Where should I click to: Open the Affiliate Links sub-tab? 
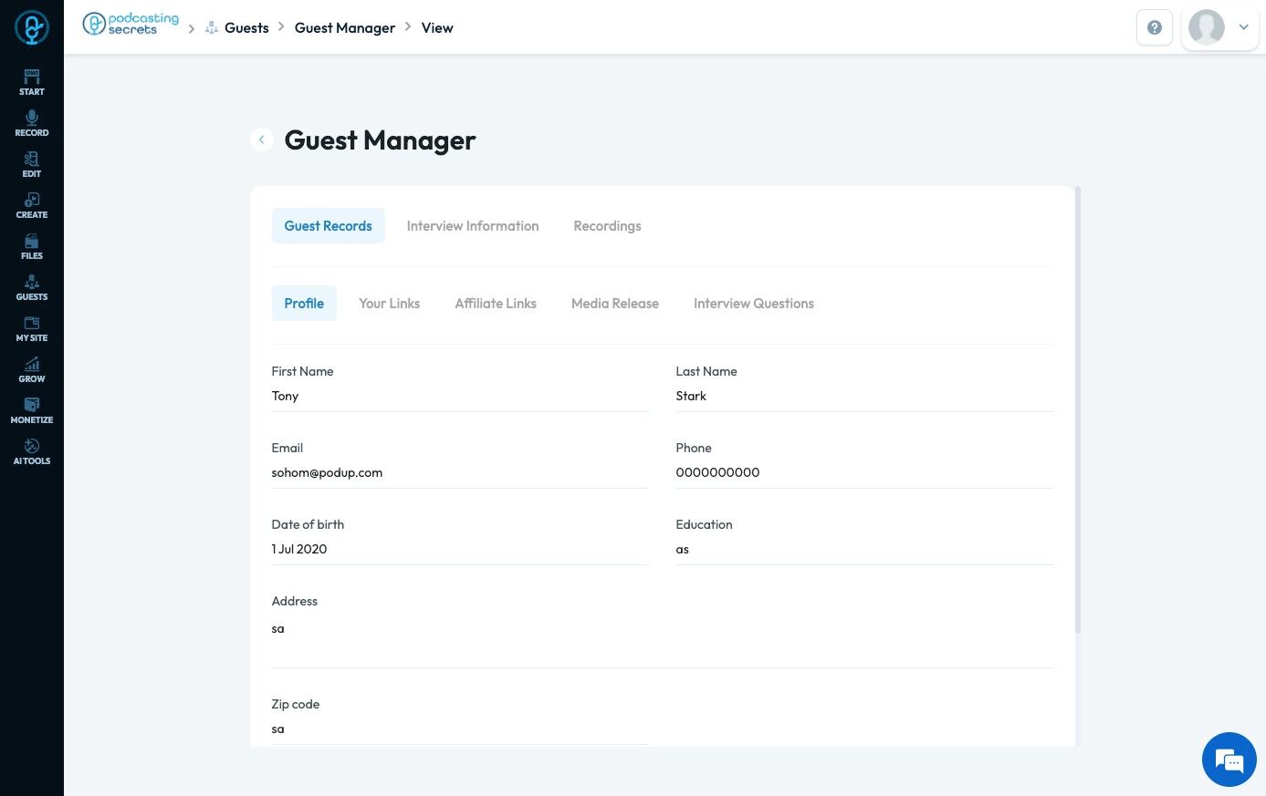click(x=496, y=304)
